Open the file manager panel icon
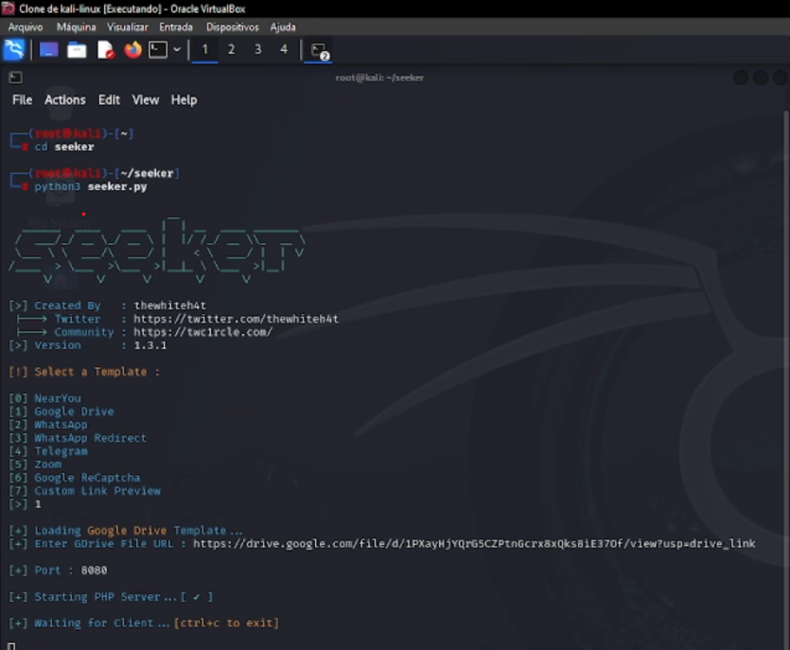The height and width of the screenshot is (650, 790). pyautogui.click(x=77, y=50)
